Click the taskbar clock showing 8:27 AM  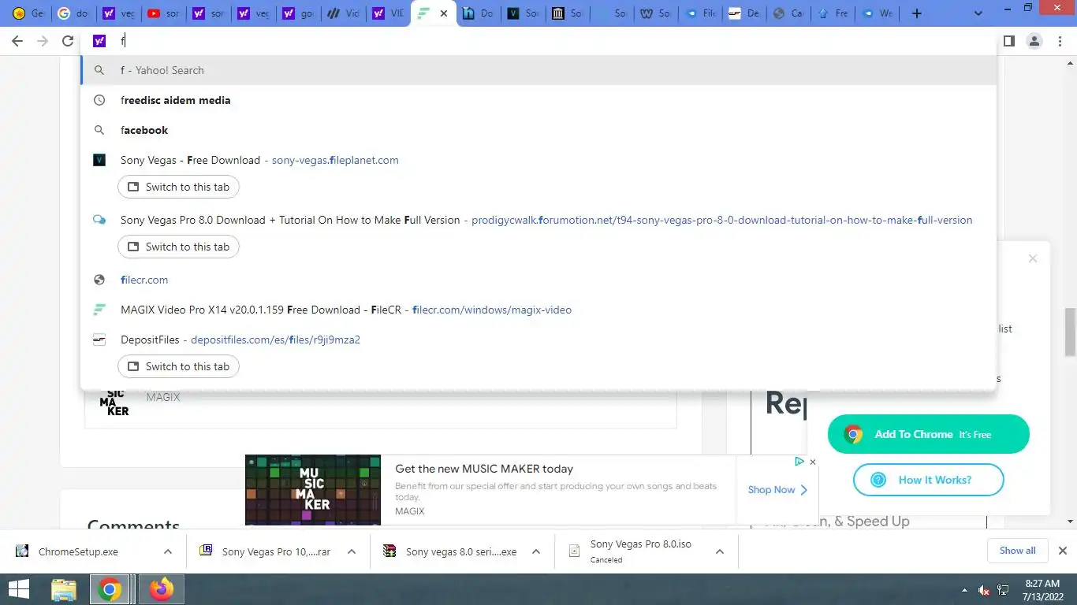tap(1042, 590)
